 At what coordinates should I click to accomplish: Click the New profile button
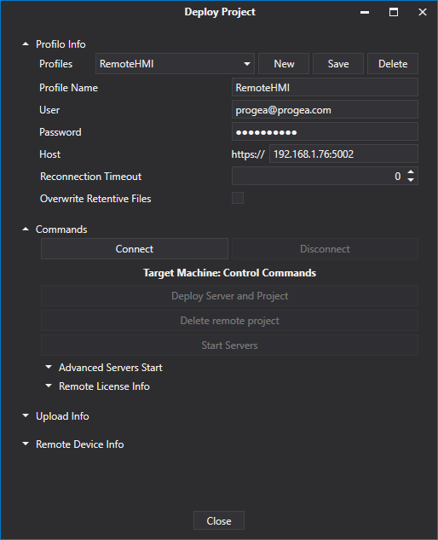pos(284,64)
